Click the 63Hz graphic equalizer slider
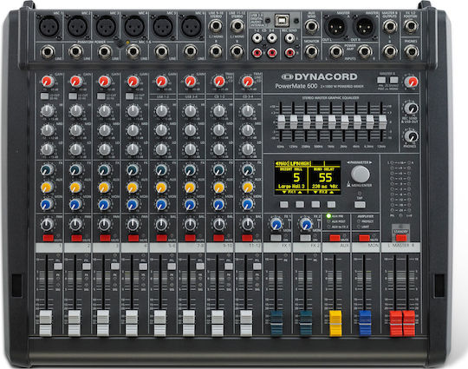The width and height of the screenshot is (468, 369). pyautogui.click(x=281, y=122)
